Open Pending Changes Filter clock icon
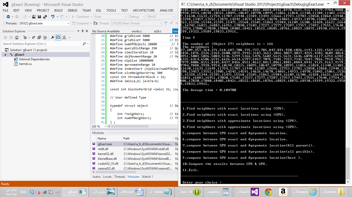Screen dimensions: 352x197 [25, 37]
